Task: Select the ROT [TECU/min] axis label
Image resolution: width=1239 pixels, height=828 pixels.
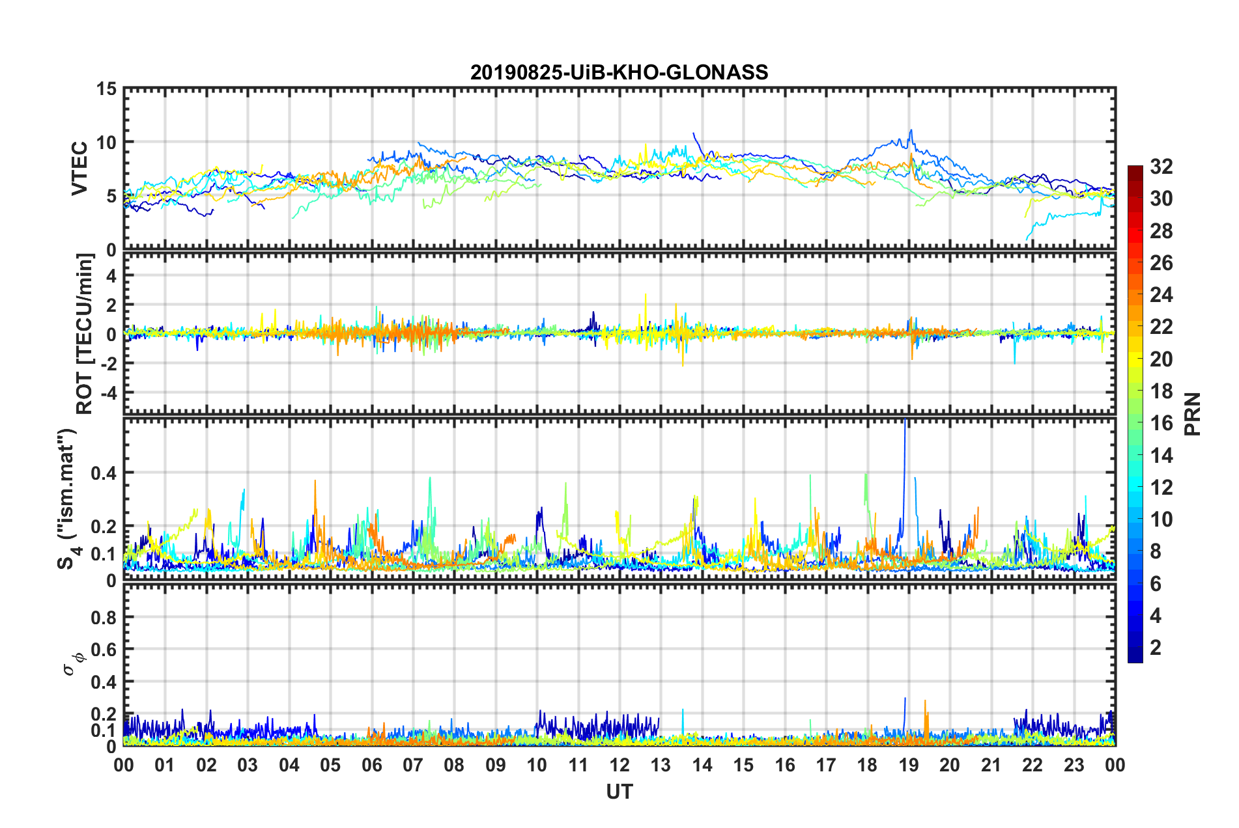Action: point(85,334)
